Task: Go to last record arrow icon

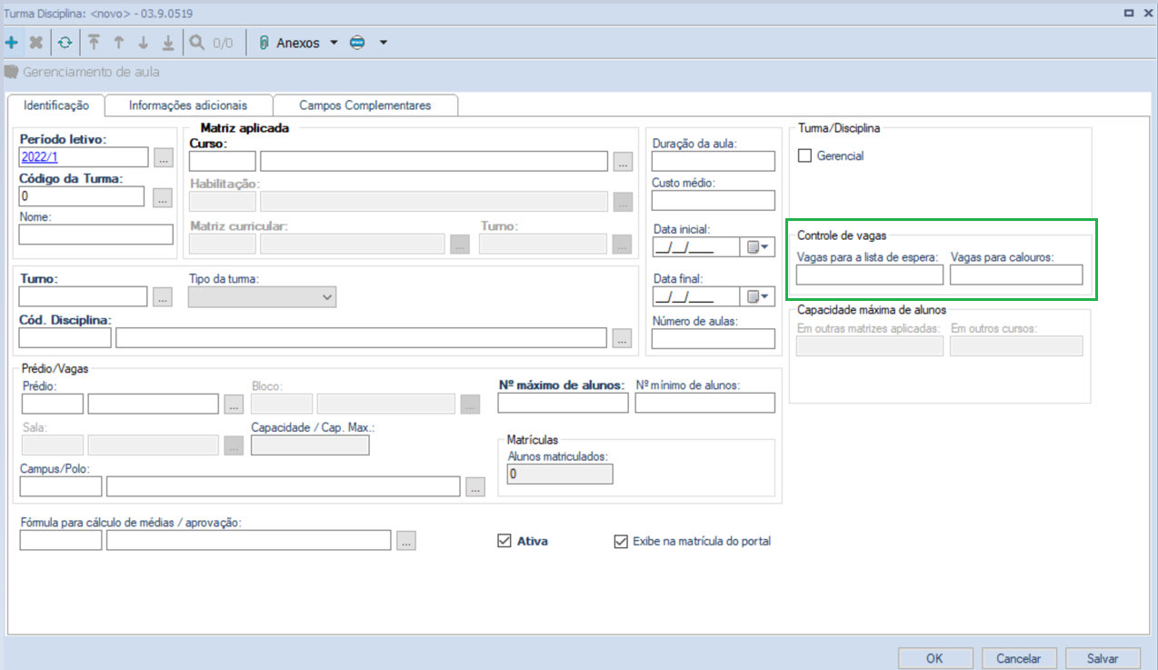Action: [x=168, y=43]
